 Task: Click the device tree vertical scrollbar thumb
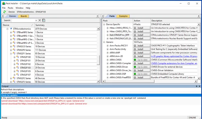click(x=98, y=60)
